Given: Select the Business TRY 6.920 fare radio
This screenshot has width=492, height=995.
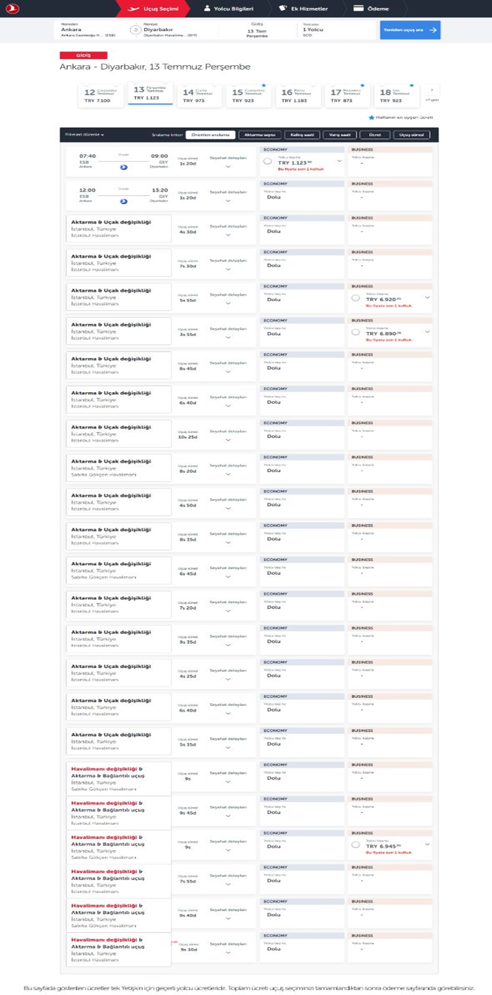Looking at the screenshot, I should (355, 298).
